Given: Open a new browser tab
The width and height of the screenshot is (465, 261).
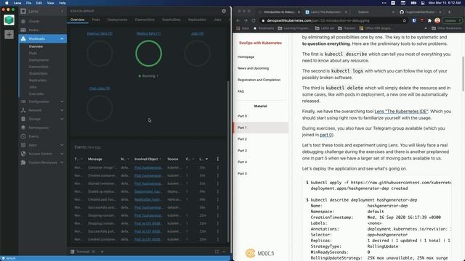Looking at the screenshot, I should point(449,12).
